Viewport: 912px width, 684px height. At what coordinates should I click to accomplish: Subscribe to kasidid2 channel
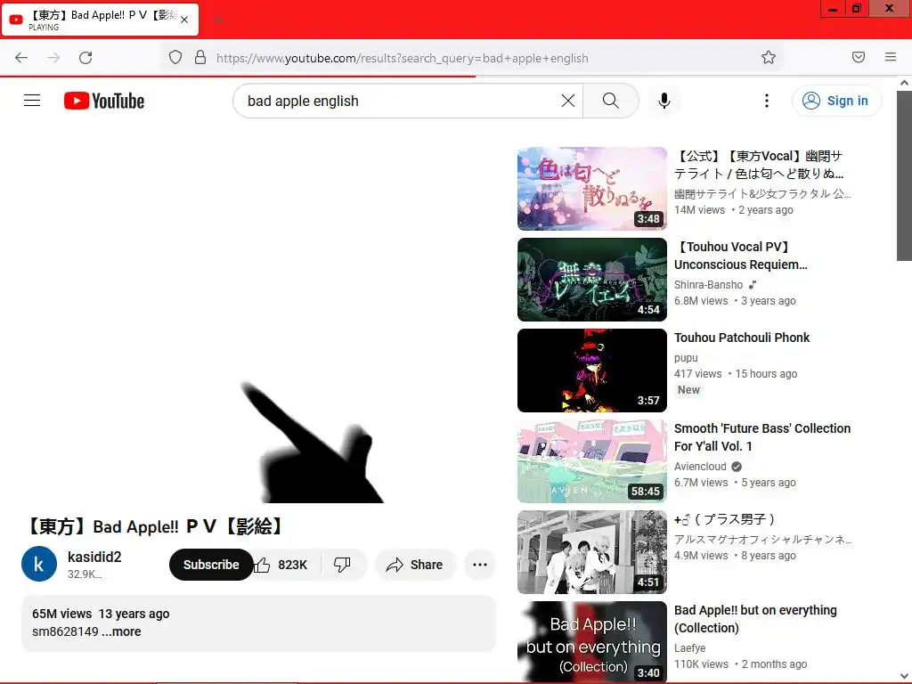pos(211,565)
